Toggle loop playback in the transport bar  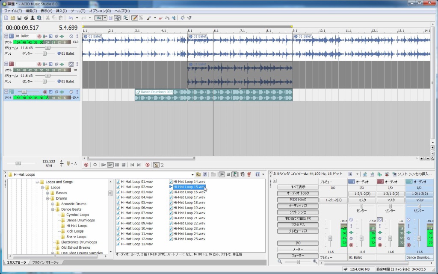(x=95, y=165)
